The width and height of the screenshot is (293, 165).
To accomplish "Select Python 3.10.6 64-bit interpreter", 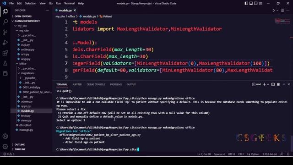I will pyautogui.click(x=270, y=154).
